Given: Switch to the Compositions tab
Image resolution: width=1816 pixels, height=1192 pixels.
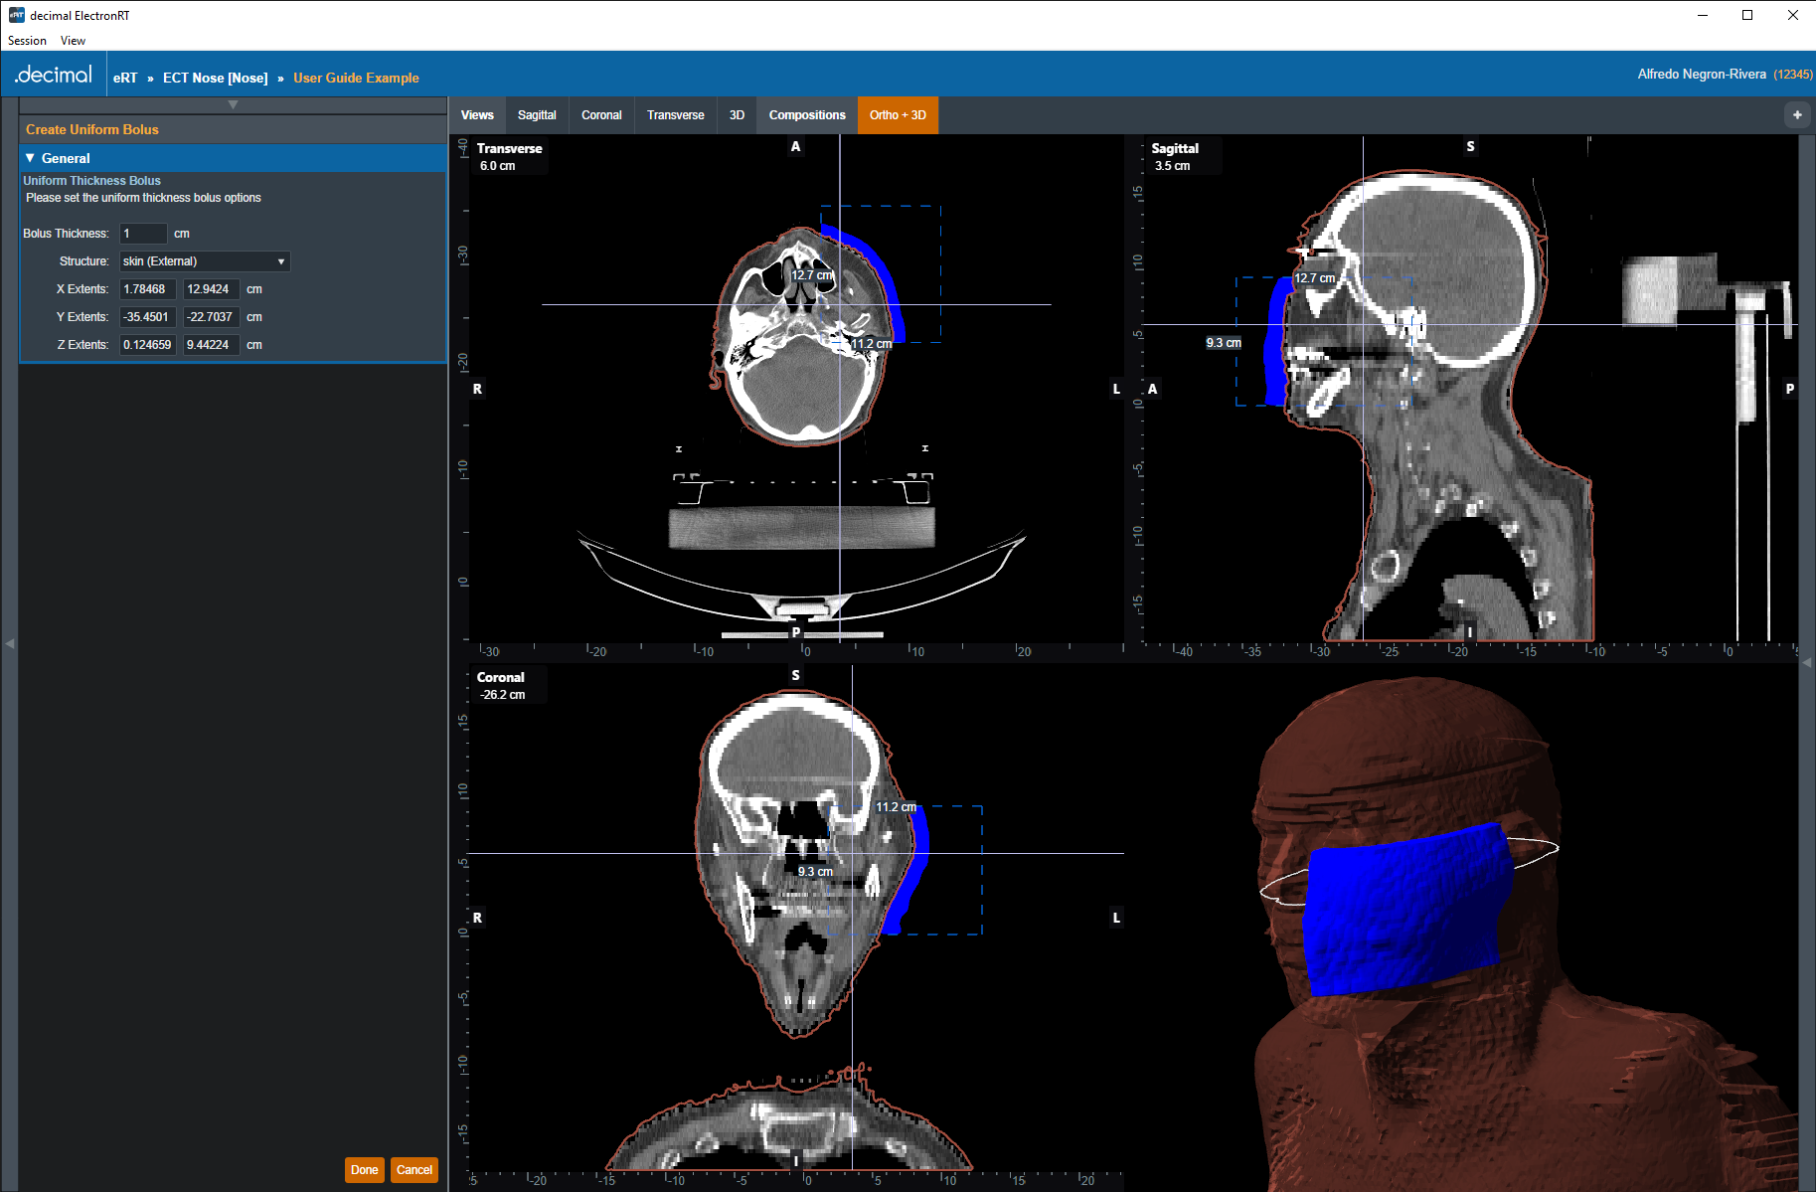Looking at the screenshot, I should [806, 115].
